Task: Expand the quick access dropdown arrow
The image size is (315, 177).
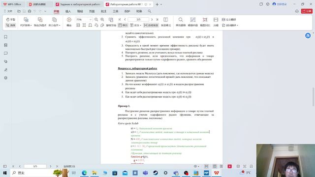Action: click(45, 11)
